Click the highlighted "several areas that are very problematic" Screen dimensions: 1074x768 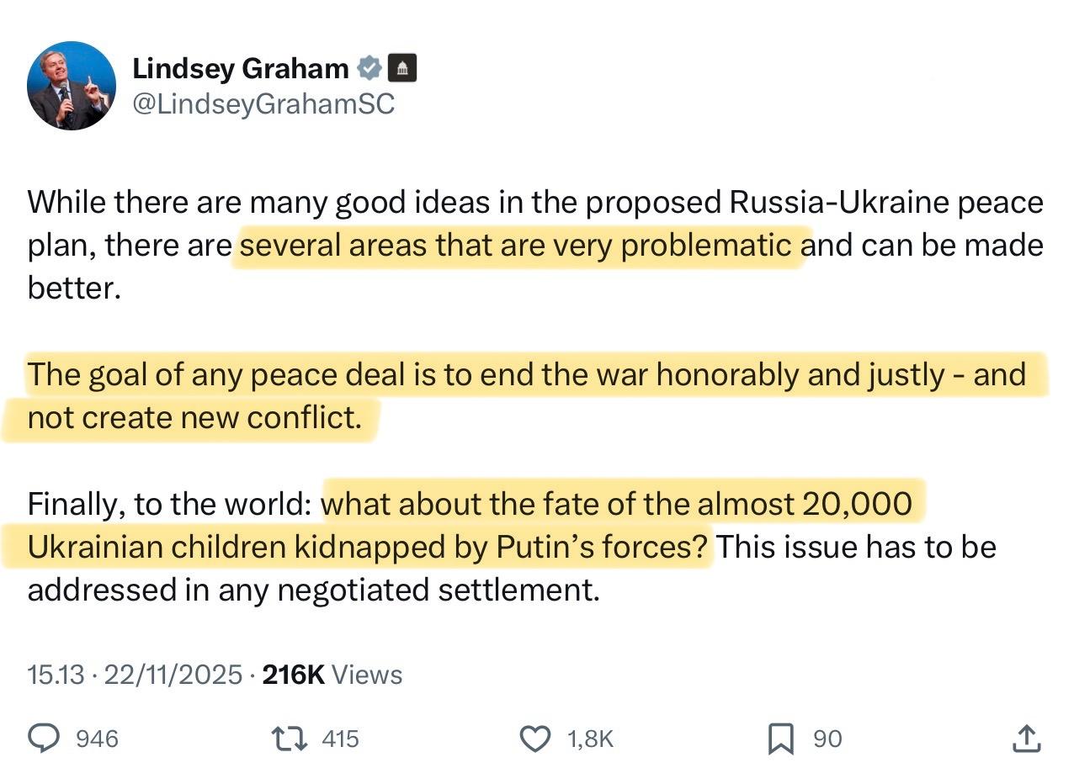[x=517, y=245]
